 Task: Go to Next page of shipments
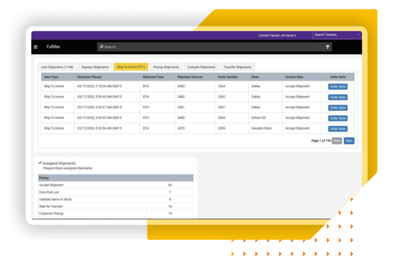pos(349,141)
